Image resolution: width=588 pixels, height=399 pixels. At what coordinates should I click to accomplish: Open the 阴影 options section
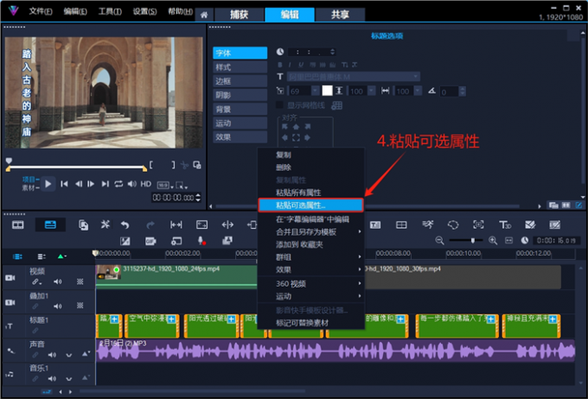[x=240, y=95]
